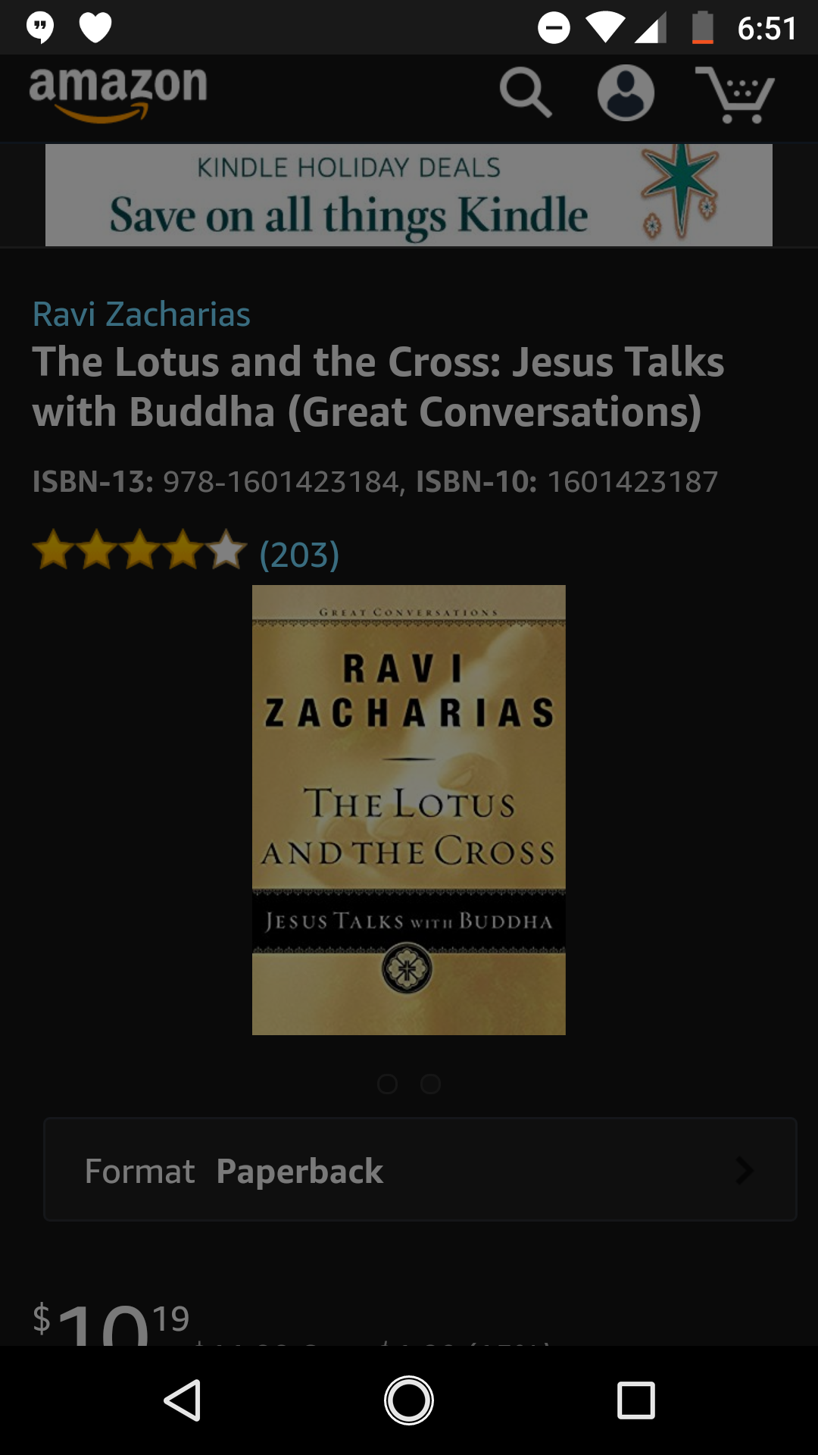Select the second image carousel dot
The height and width of the screenshot is (1455, 818).
point(430,1084)
